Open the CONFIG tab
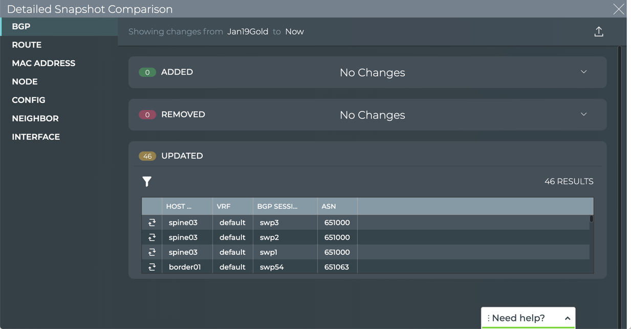Viewport: 631px width, 329px height. coord(29,100)
